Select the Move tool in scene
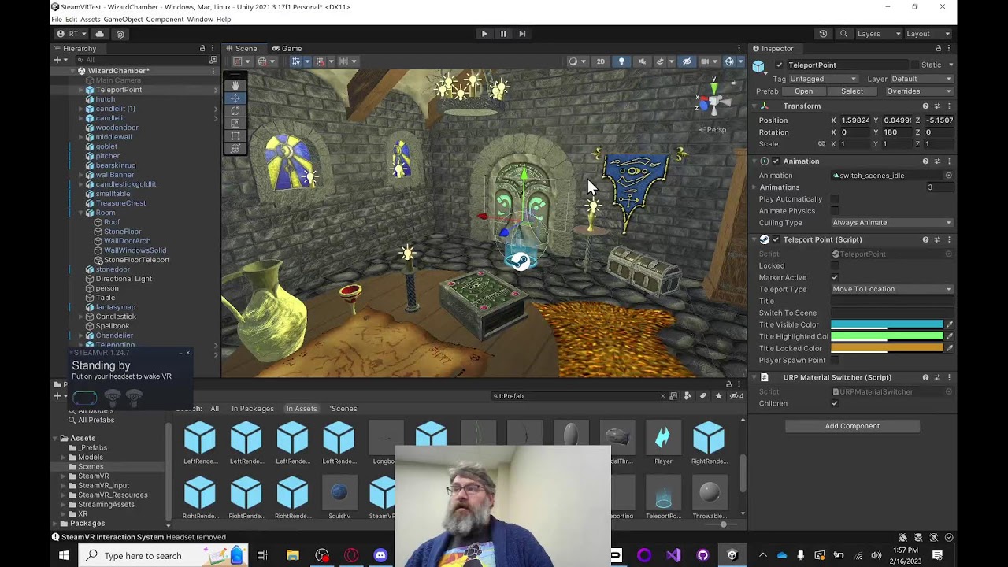The image size is (1008, 567). coord(235,98)
